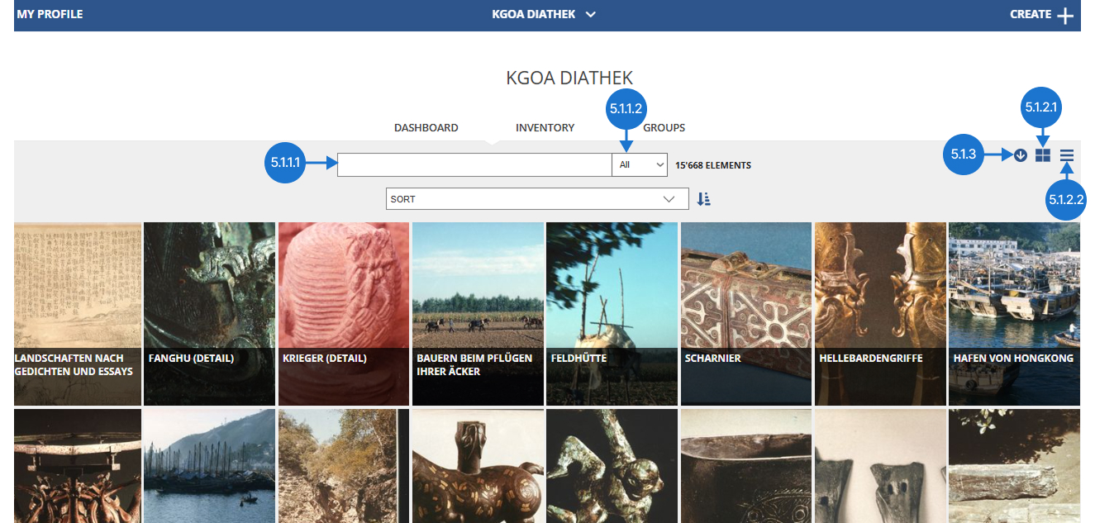
Task: Switch to the Dashboard tab
Action: pos(426,128)
